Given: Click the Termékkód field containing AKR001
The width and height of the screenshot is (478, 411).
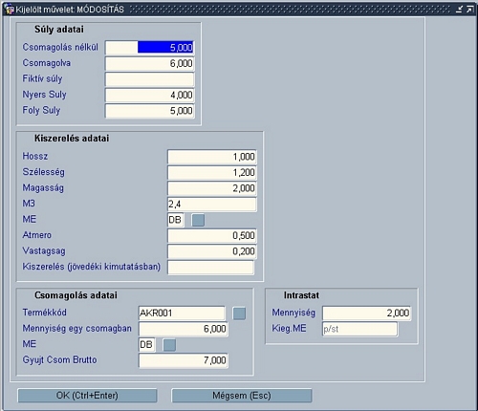Looking at the screenshot, I should pos(182,314).
